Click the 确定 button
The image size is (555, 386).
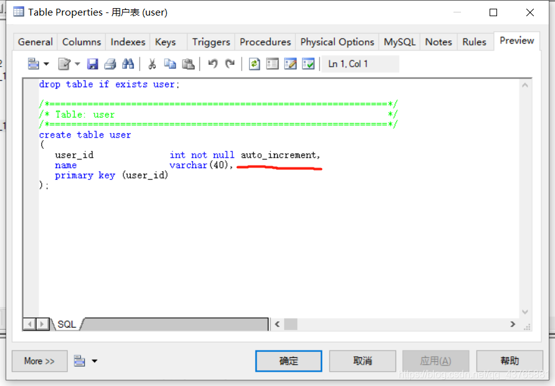288,361
